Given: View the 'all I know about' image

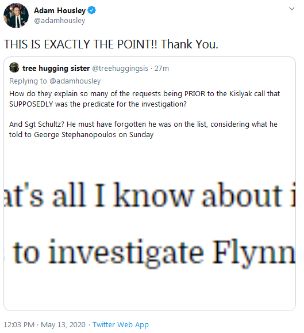Looking at the screenshot, I should point(149,195).
